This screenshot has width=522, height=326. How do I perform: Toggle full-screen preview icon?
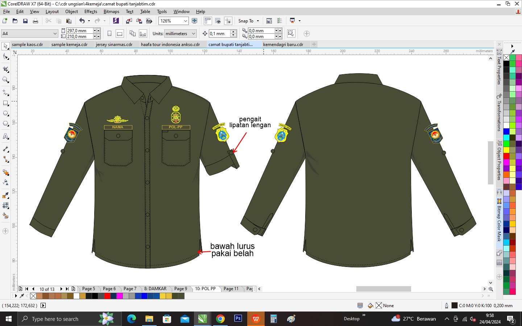195,21
